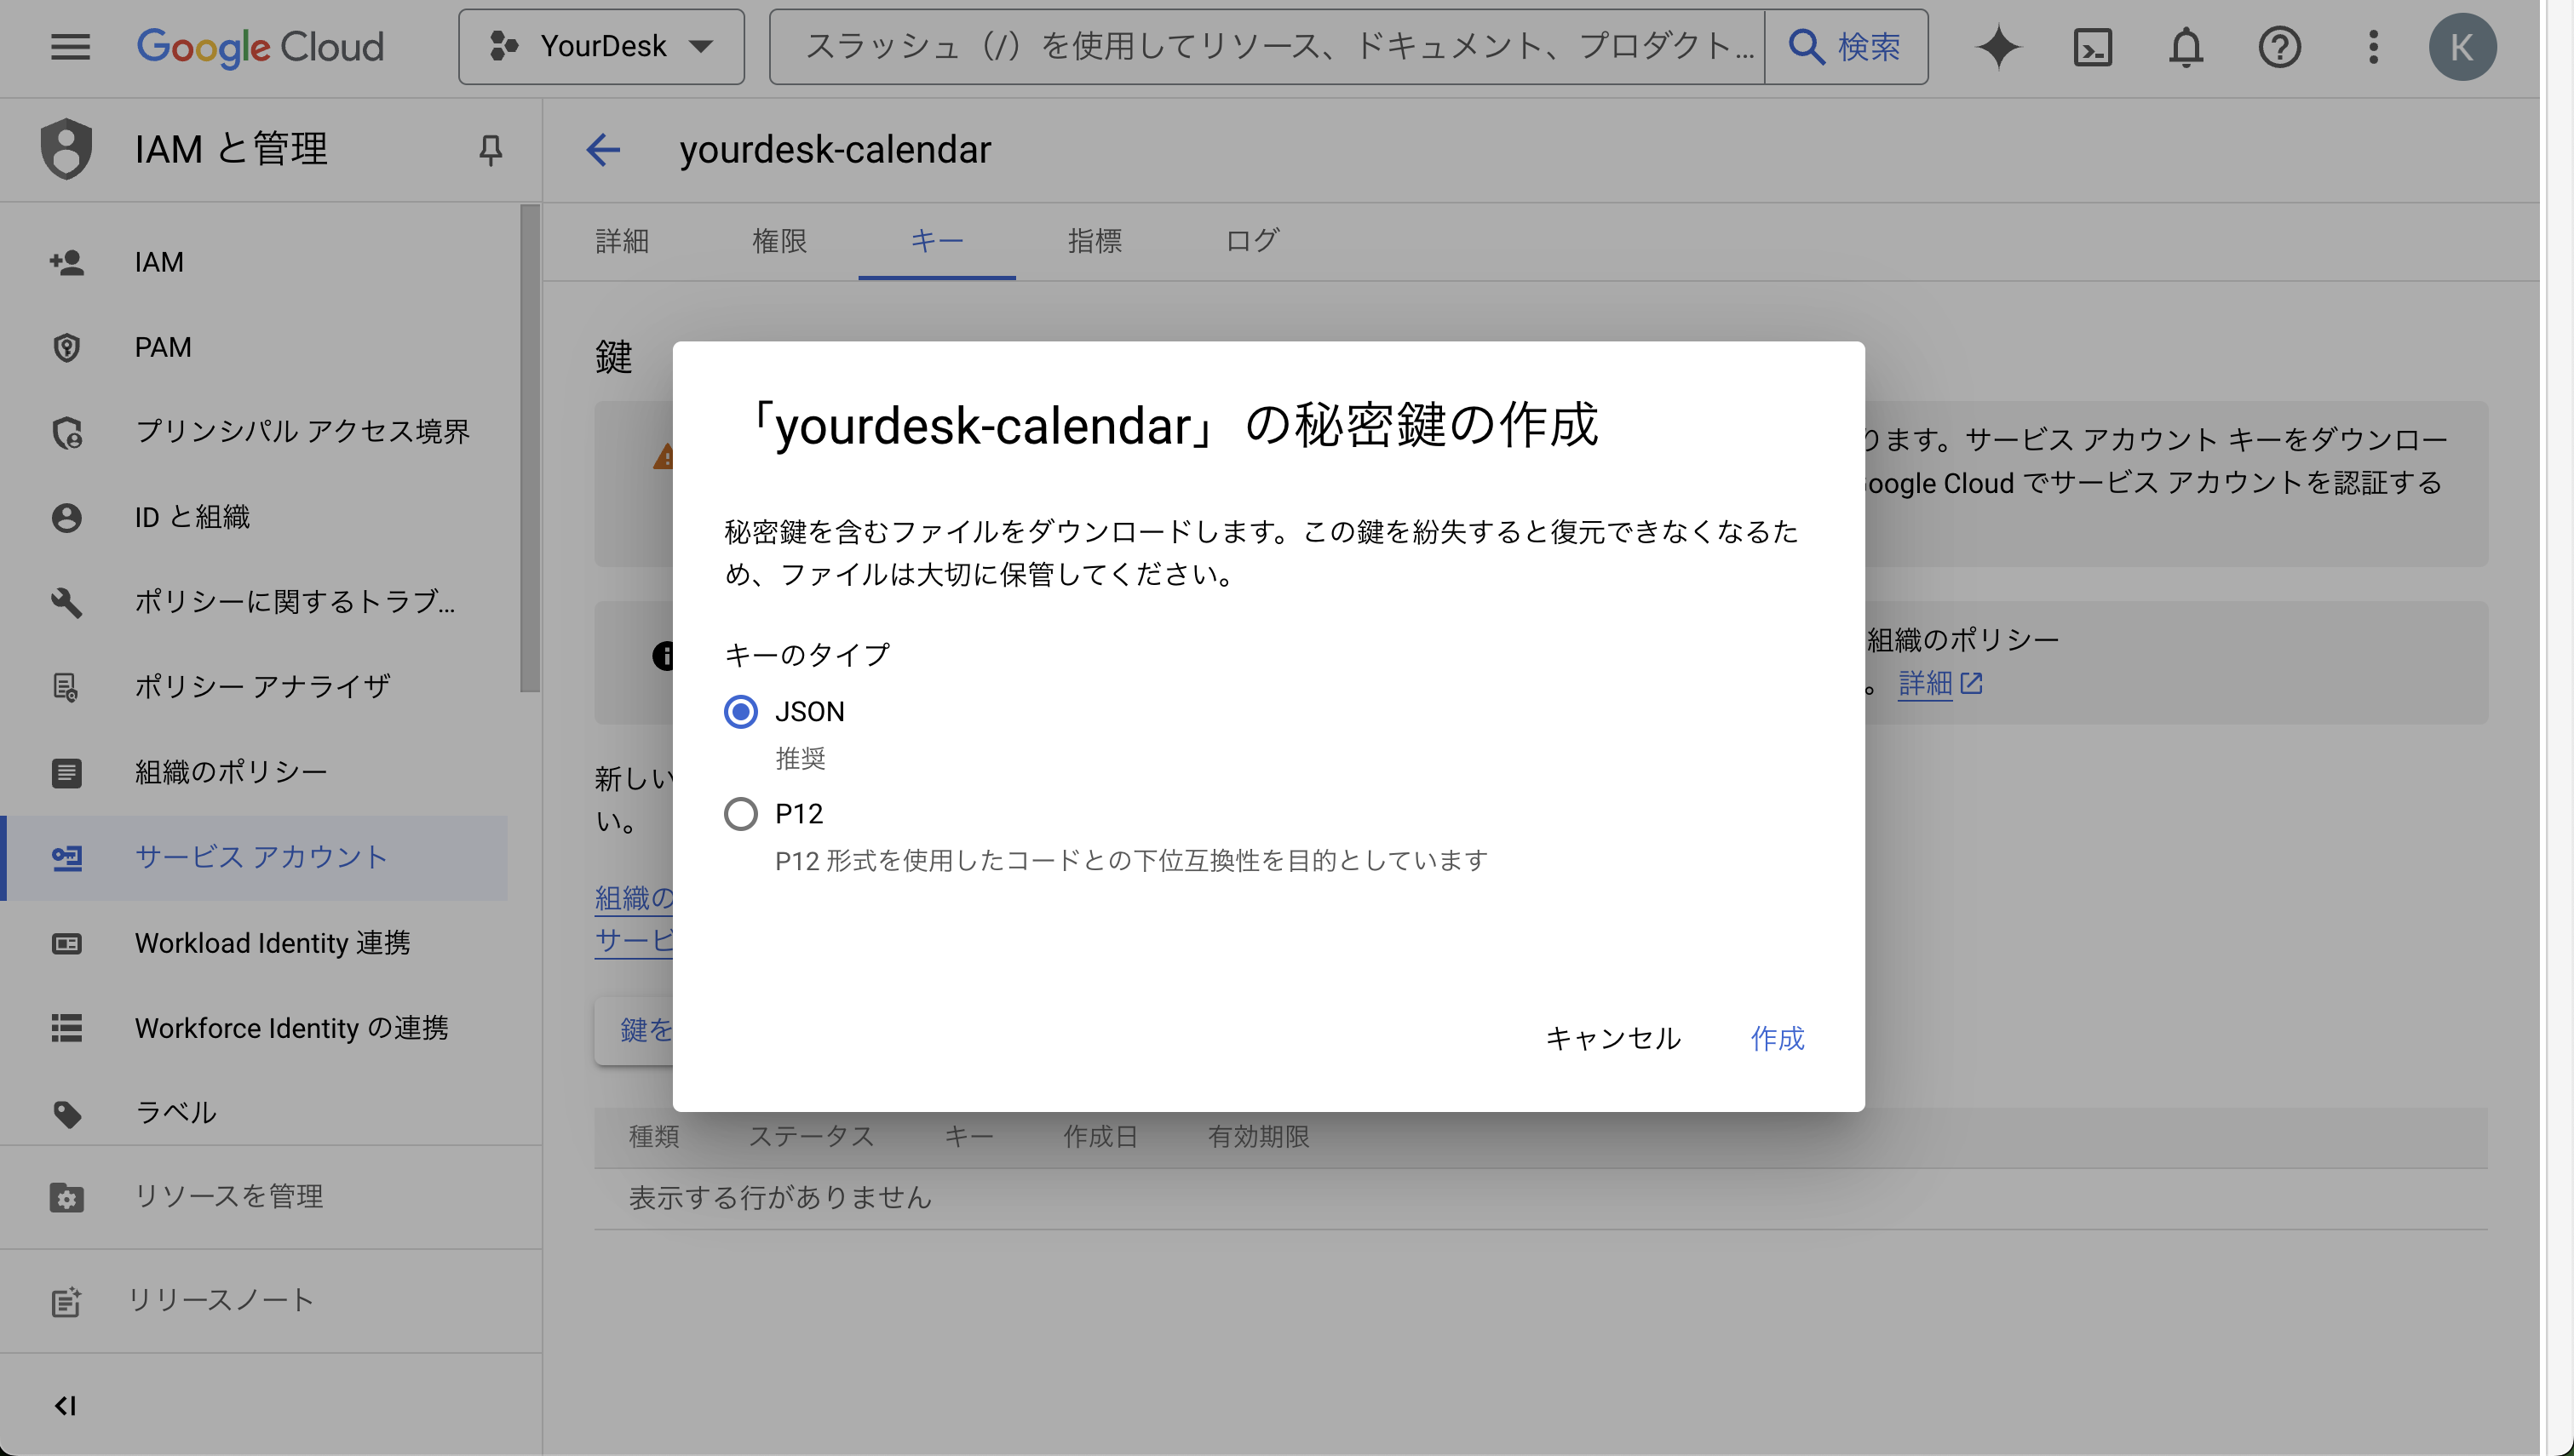The height and width of the screenshot is (1456, 2574).
Task: Click the プリンシパル アクセス境界 icon
Action: [67, 432]
